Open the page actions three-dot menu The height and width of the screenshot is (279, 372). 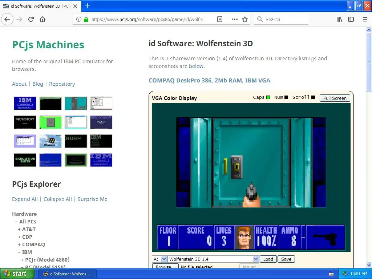[234, 19]
